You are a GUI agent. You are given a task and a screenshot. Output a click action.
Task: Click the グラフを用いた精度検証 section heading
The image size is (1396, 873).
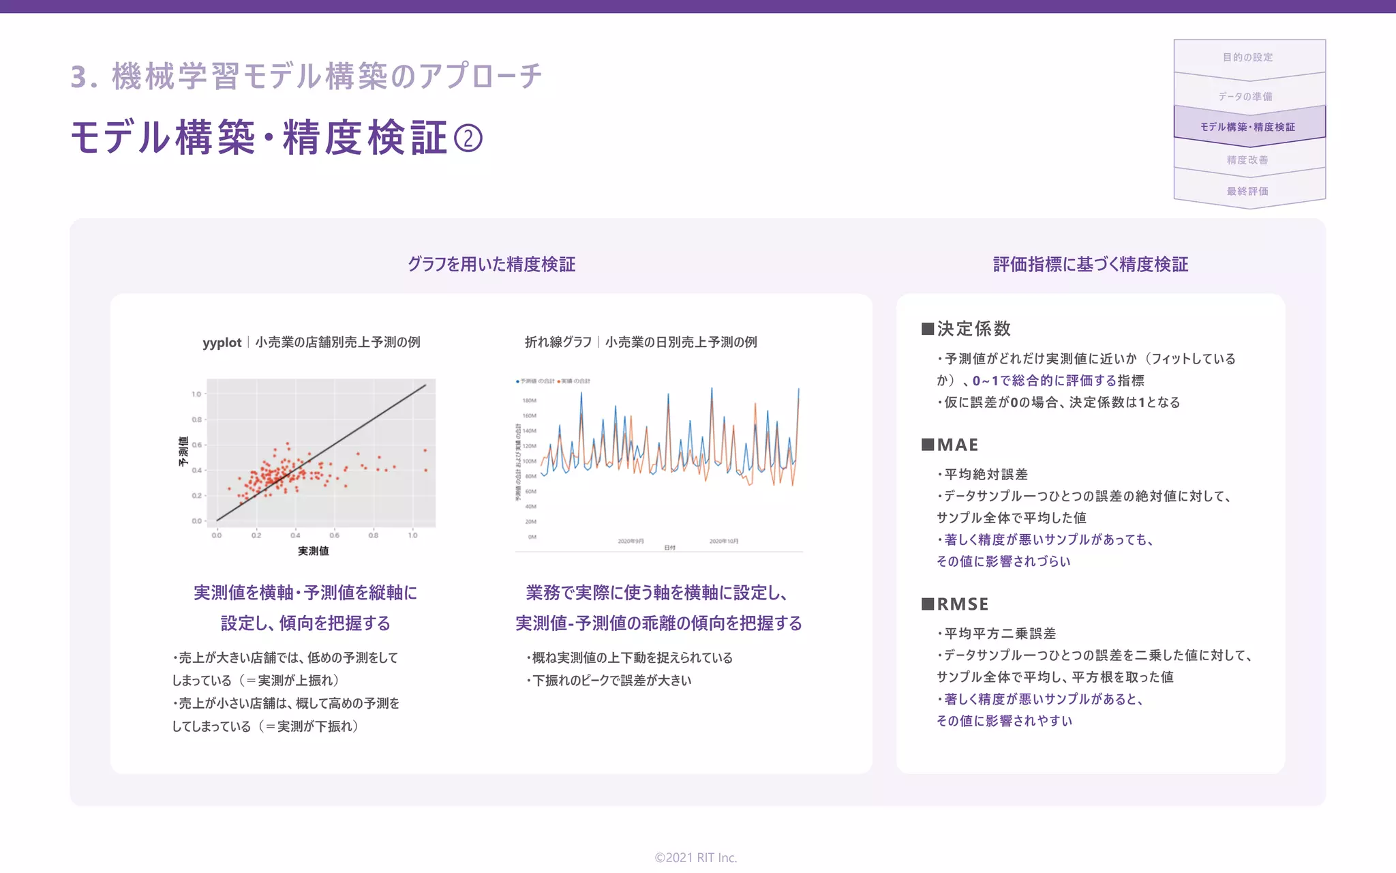491,265
